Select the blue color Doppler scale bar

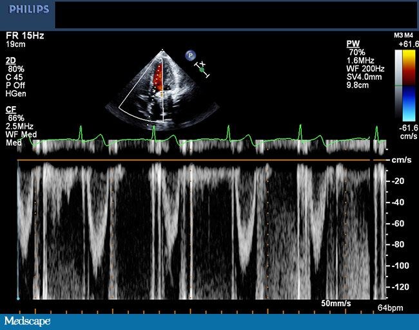(409, 104)
